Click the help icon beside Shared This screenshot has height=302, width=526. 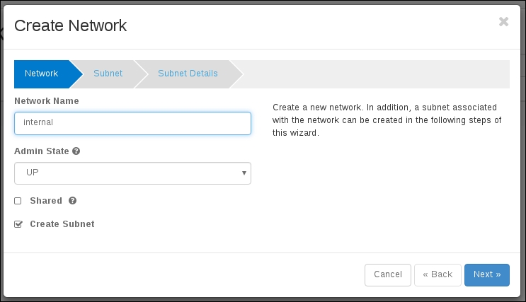tap(73, 201)
